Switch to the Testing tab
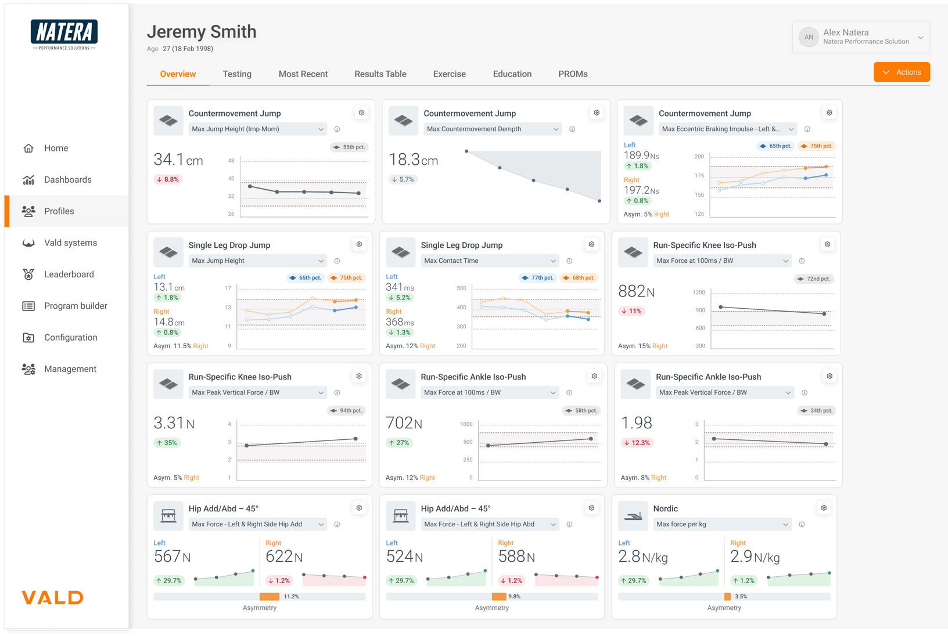 pos(237,74)
